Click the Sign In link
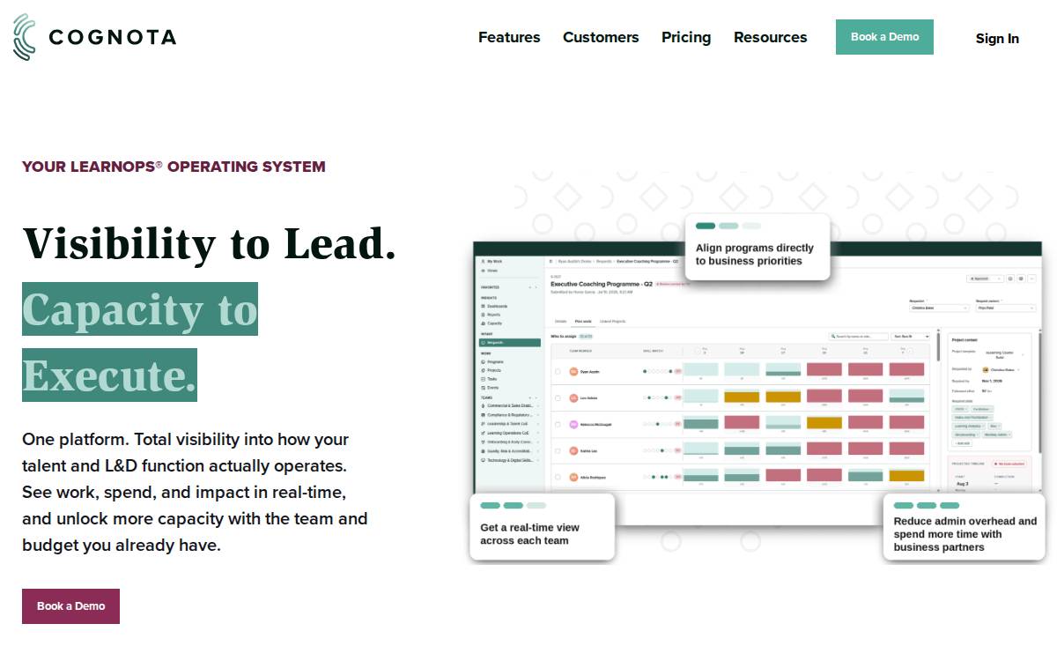The height and width of the screenshot is (661, 1057). pyautogui.click(x=997, y=38)
